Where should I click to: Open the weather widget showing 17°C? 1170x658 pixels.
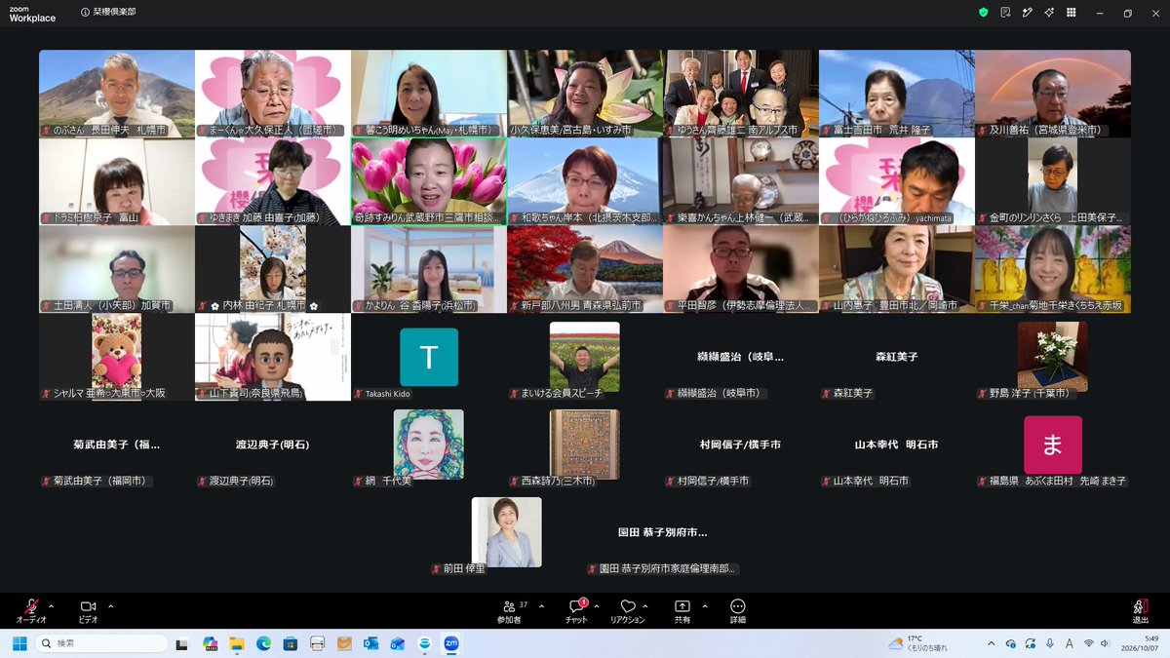tap(916, 643)
